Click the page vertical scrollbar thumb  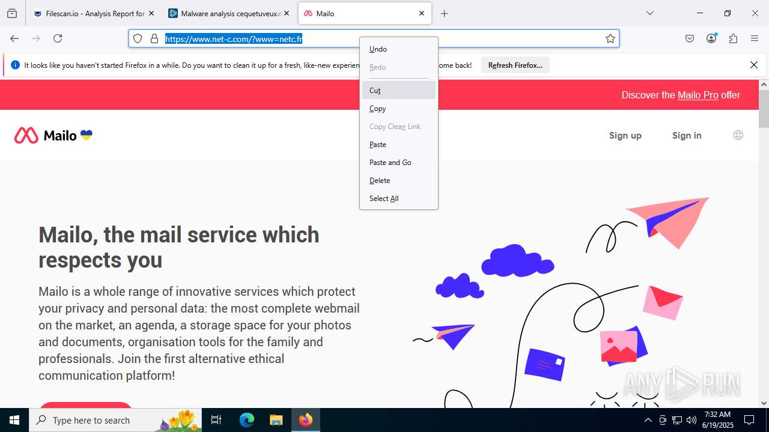click(x=764, y=109)
